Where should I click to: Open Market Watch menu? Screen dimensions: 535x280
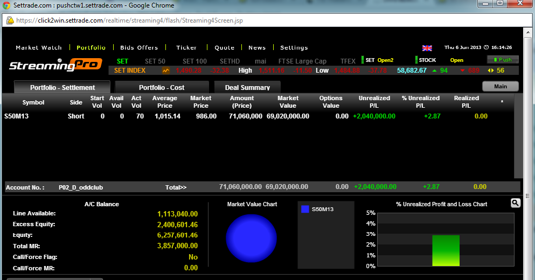(x=39, y=47)
